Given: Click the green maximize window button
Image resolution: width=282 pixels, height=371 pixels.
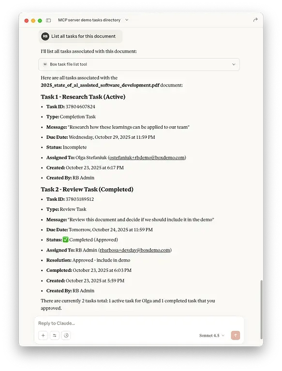Looking at the screenshot, I should [x=40, y=21].
